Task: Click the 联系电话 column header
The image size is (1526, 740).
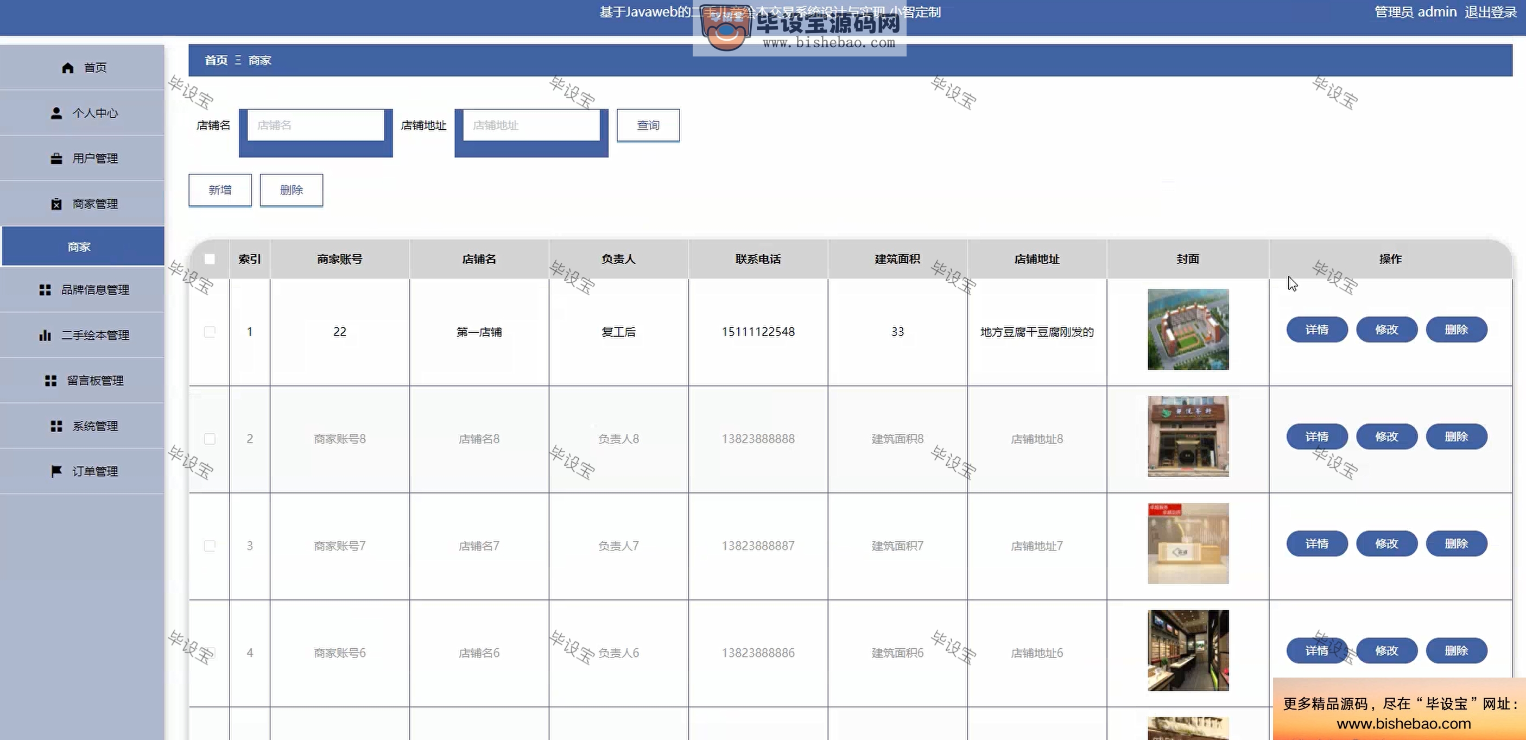Action: click(x=758, y=259)
